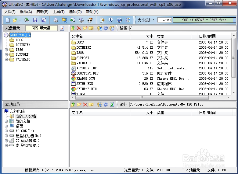Click the red X delete in local toolbar
This screenshot has width=238, height=174.
point(85,105)
